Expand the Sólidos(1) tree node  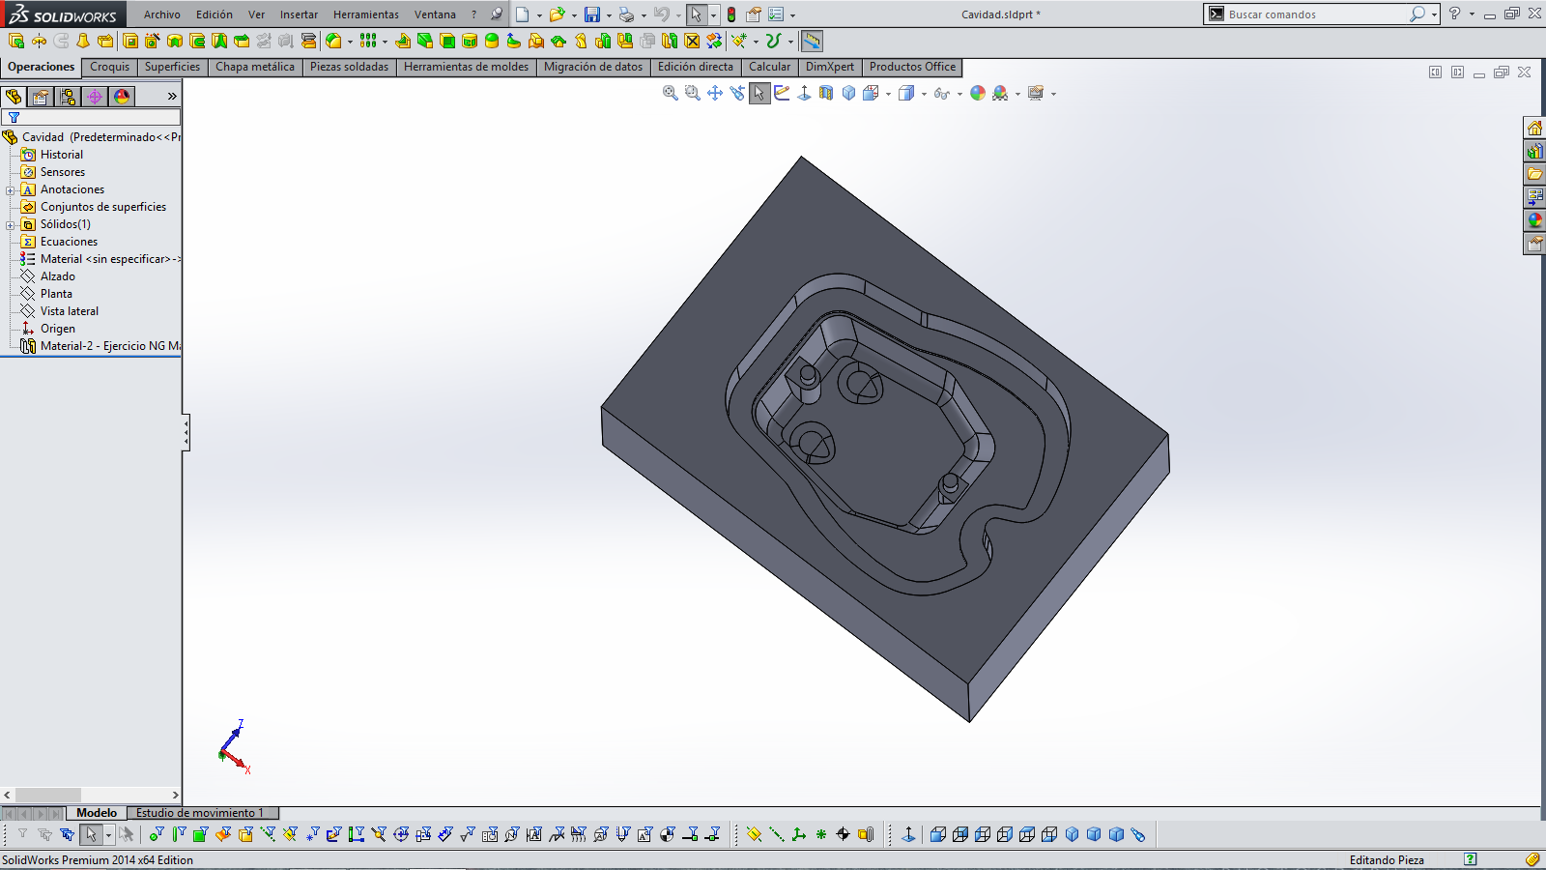11,225
